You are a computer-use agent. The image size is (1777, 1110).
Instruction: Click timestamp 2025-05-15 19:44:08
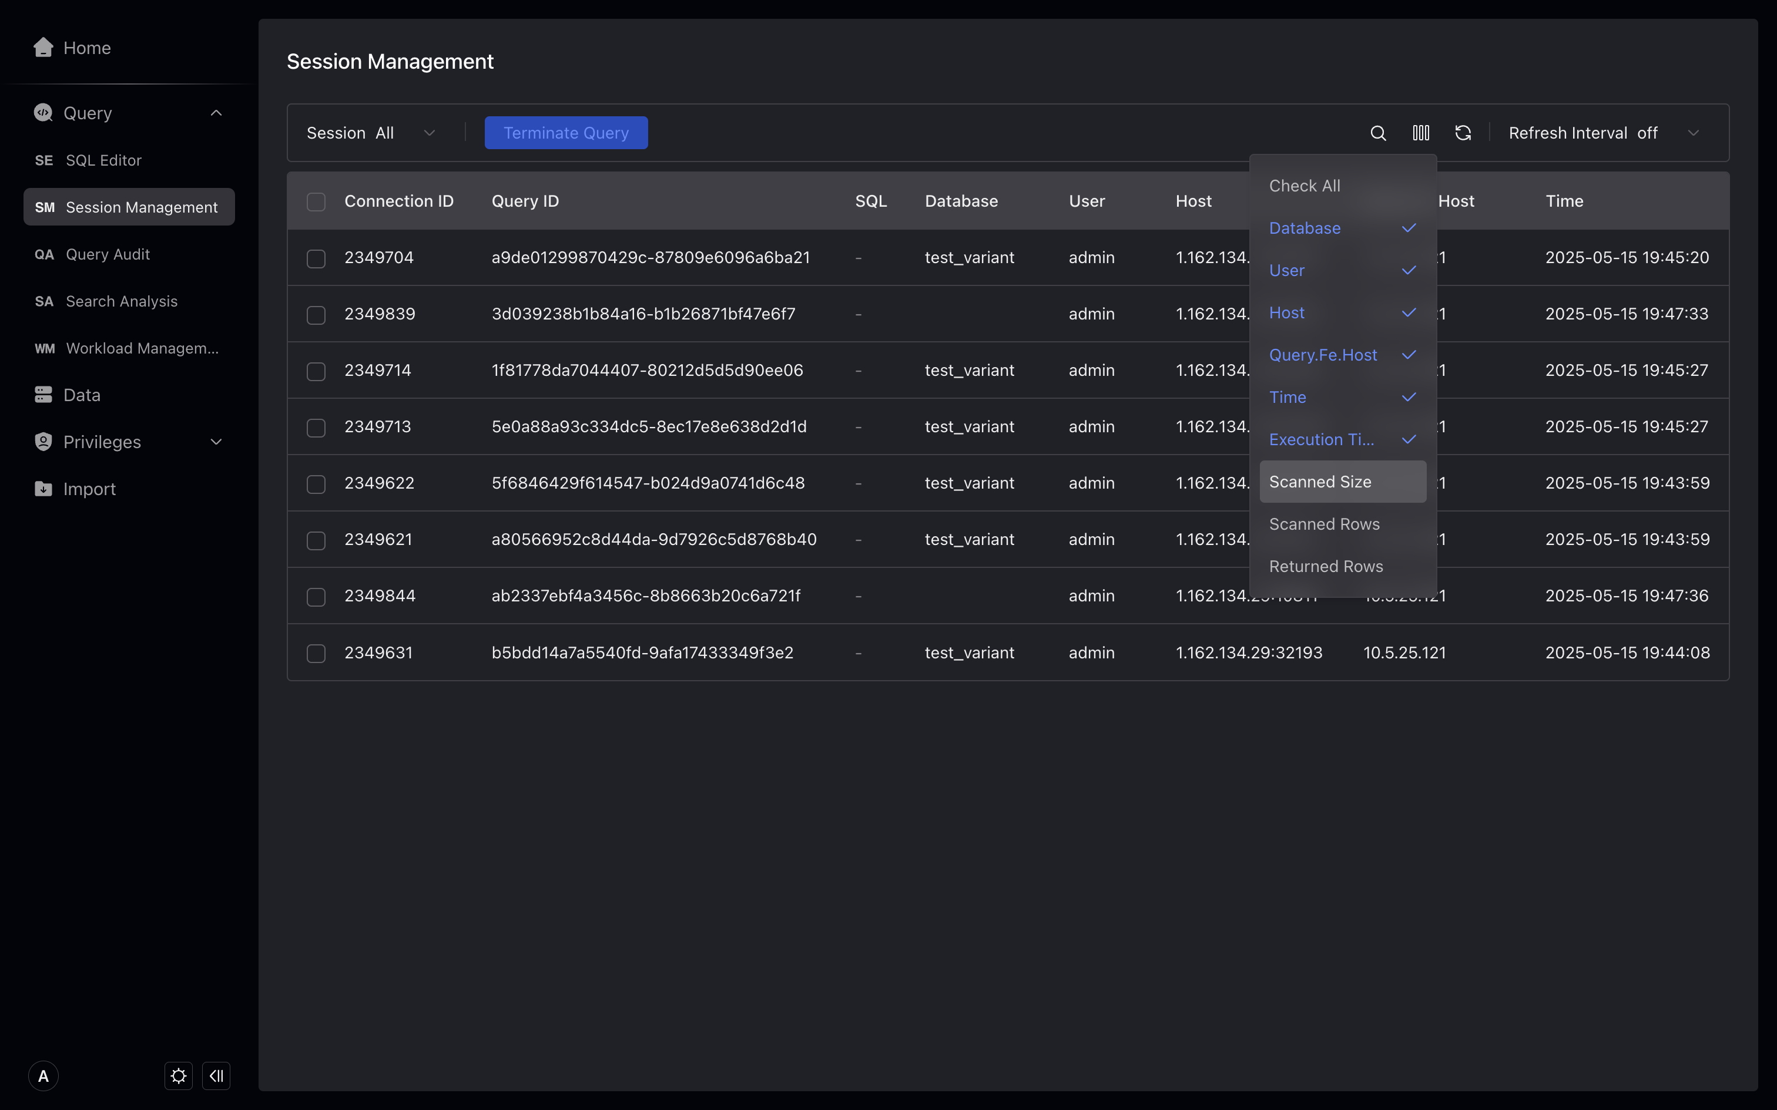coord(1627,652)
